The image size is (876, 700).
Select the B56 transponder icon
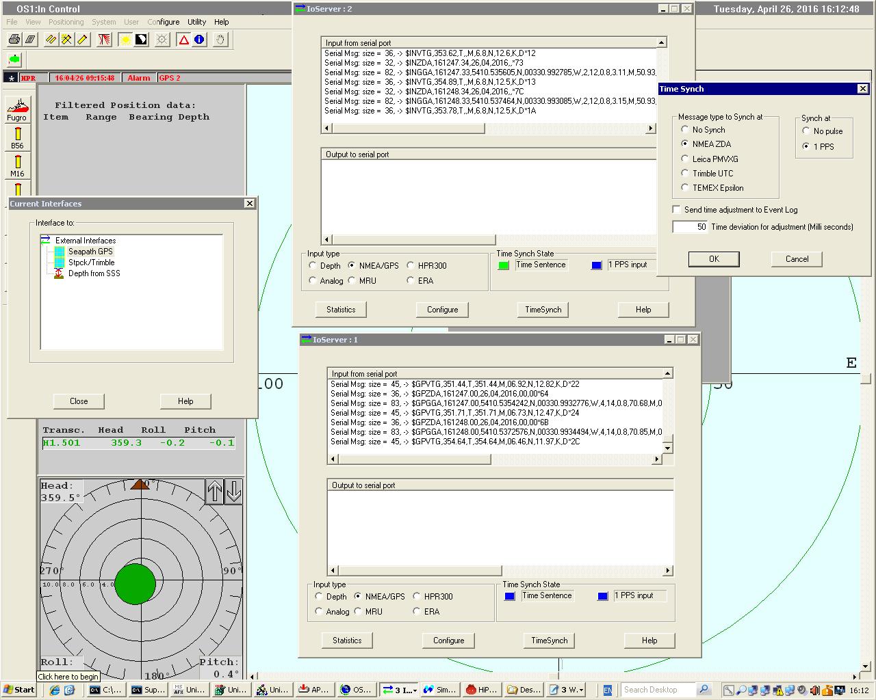17,137
